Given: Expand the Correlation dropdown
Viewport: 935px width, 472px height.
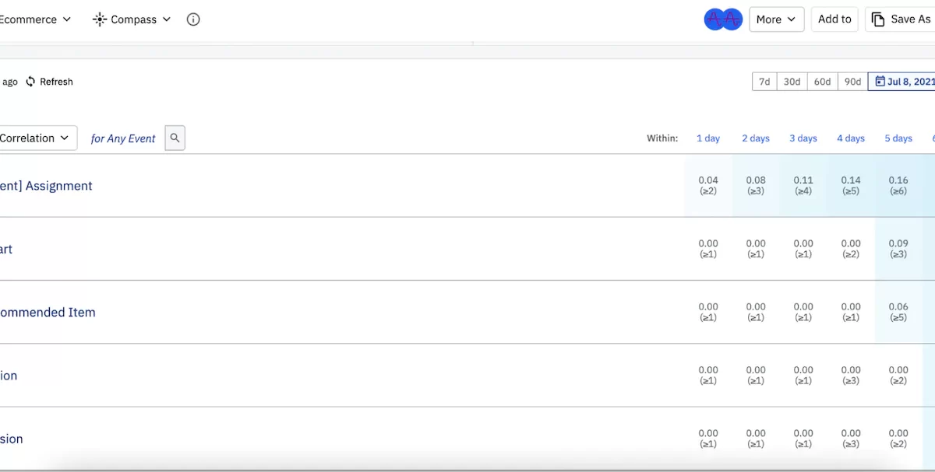Looking at the screenshot, I should click(x=37, y=138).
